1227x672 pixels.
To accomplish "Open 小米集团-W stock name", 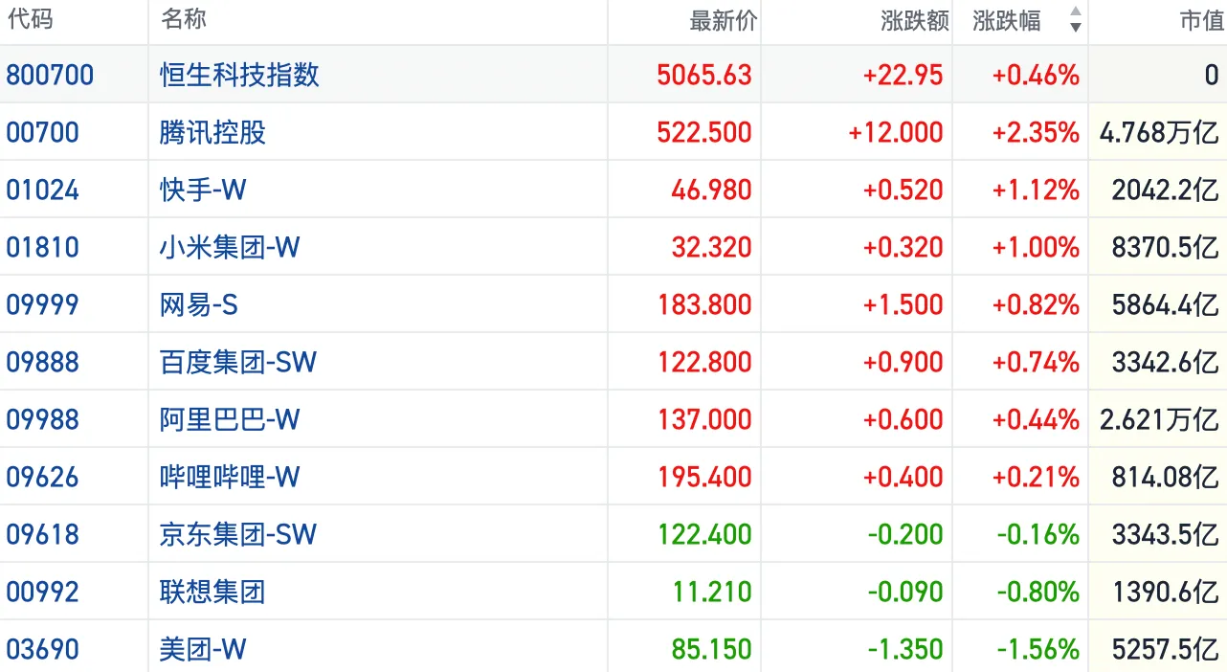I will pos(230,247).
